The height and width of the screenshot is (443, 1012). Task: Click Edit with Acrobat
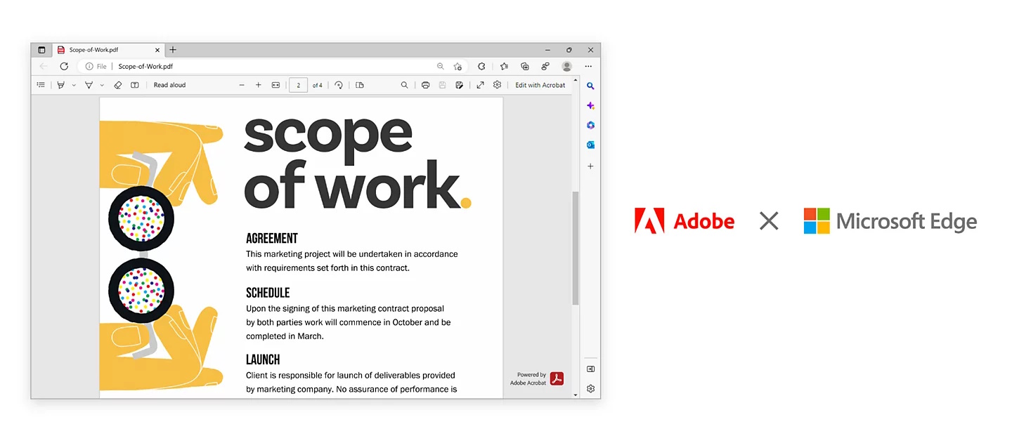pos(540,85)
